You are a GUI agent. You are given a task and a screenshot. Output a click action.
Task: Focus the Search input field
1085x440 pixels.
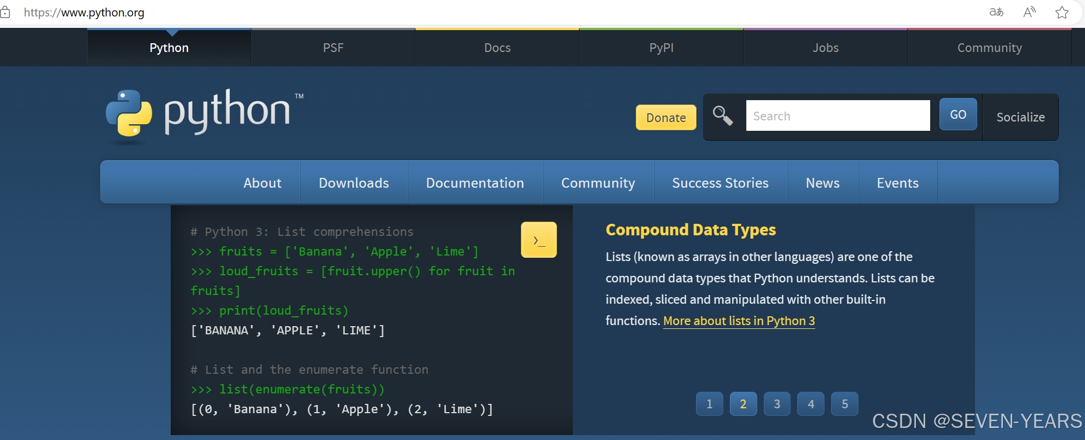point(838,115)
